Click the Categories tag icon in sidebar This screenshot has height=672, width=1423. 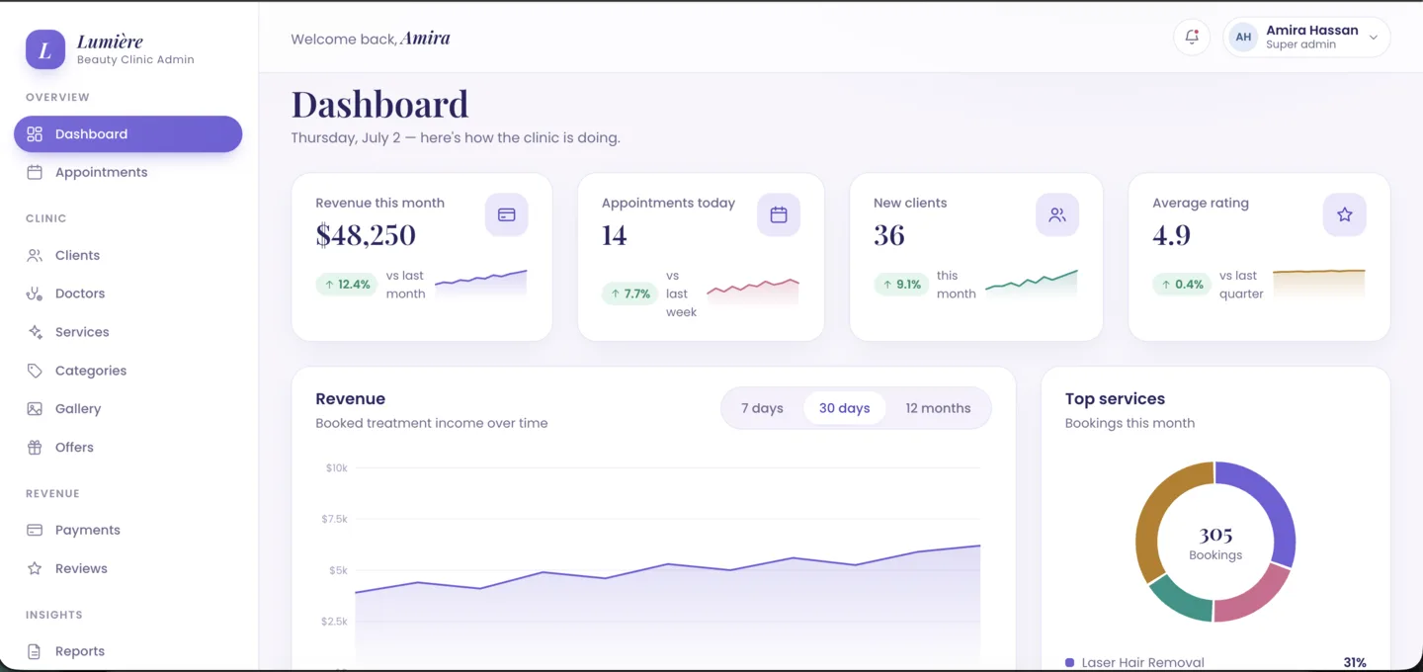point(35,371)
